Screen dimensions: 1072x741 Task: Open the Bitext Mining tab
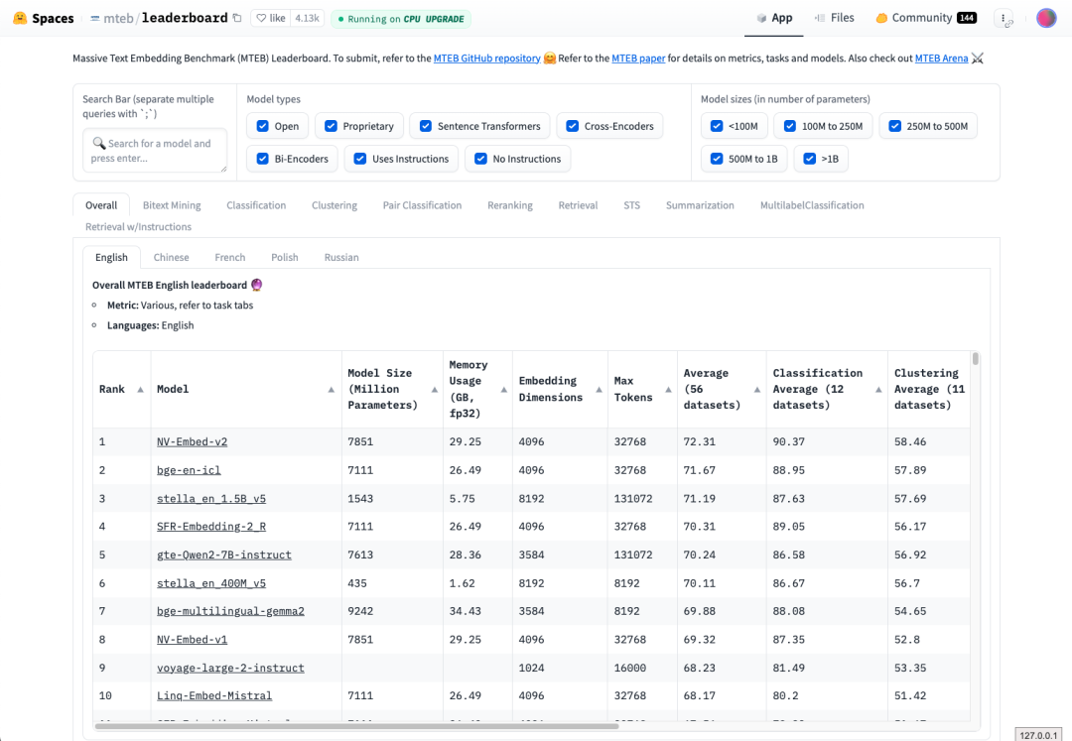pyautogui.click(x=172, y=205)
